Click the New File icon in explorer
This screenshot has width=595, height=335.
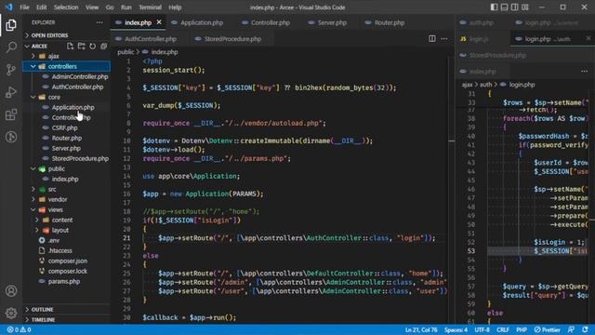click(70, 46)
